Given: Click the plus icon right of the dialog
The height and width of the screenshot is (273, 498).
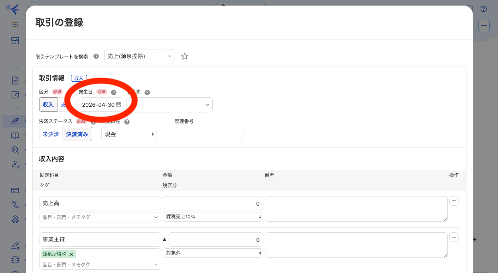Looking at the screenshot, I should 474,240.
